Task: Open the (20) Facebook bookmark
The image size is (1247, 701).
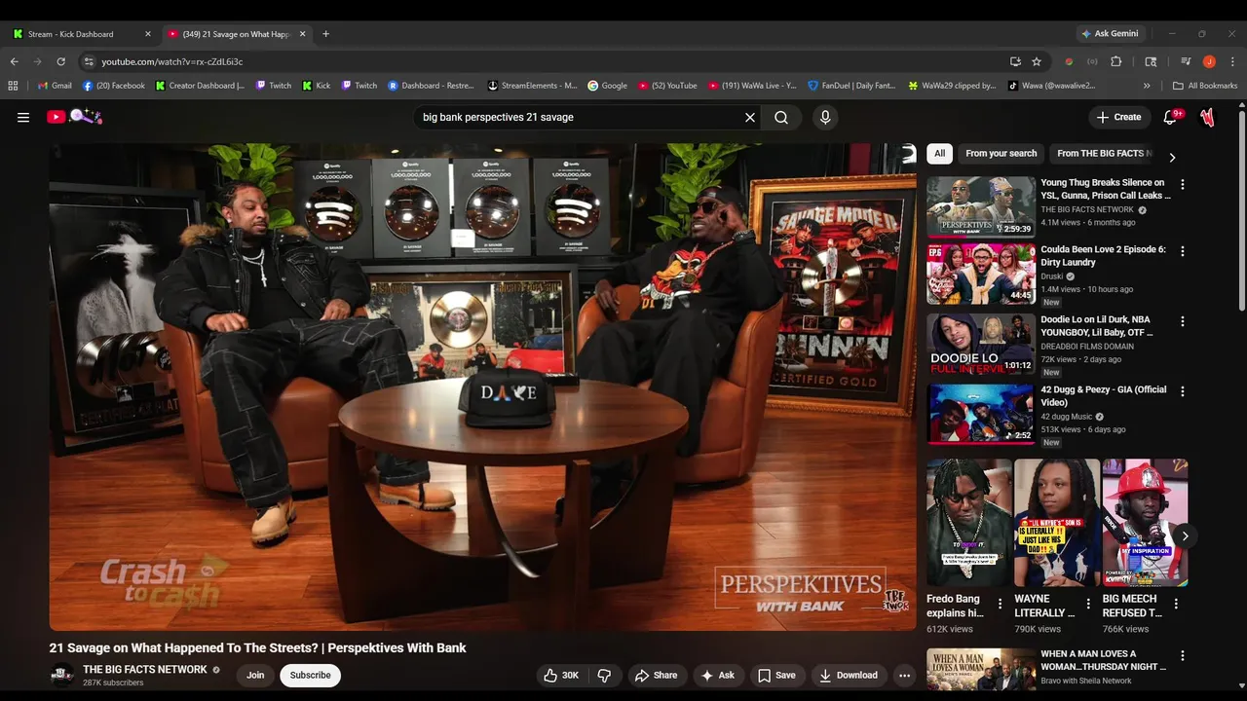Action: point(114,86)
